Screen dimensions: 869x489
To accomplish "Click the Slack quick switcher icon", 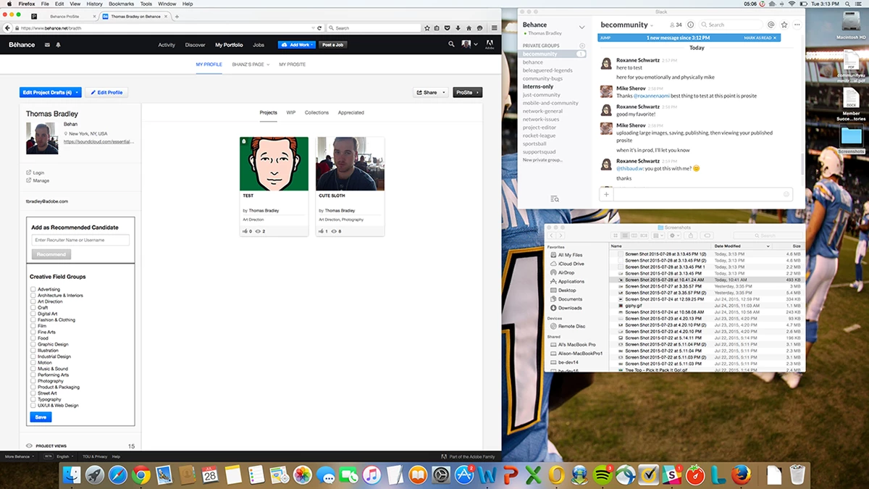I will pos(554,198).
